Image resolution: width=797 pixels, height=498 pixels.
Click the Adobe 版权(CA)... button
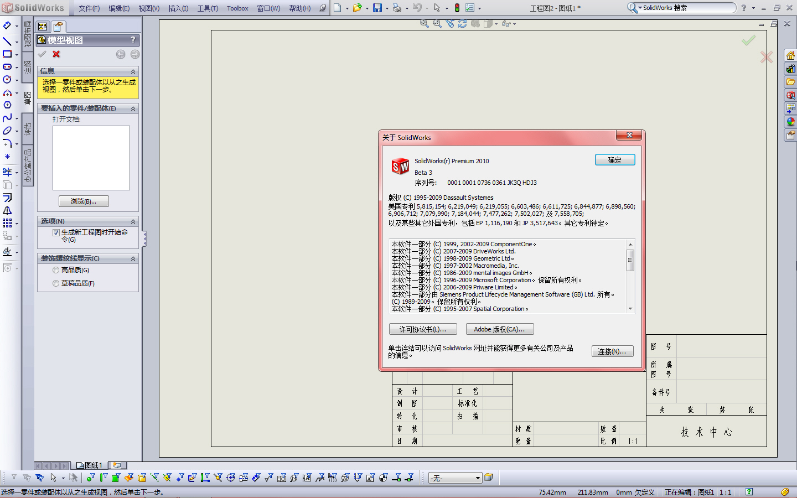click(500, 329)
